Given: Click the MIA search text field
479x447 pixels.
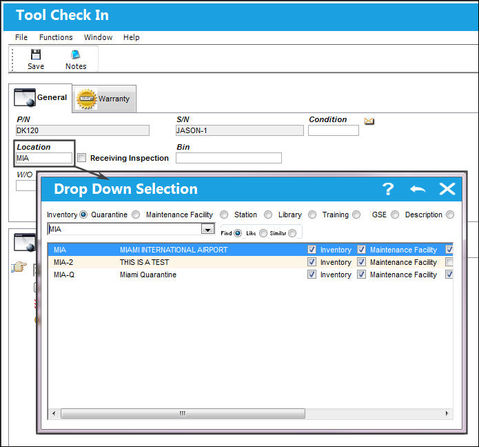Looking at the screenshot, I should [124, 229].
